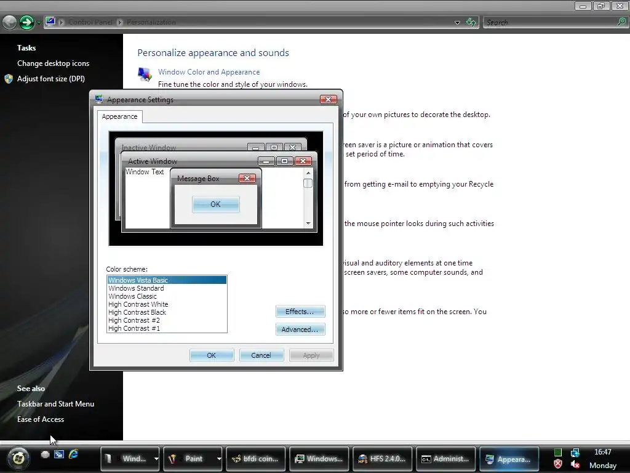Screen dimensions: 630x473
Task: Click the shield icon beside Adjust font size
Action: (x=9, y=79)
